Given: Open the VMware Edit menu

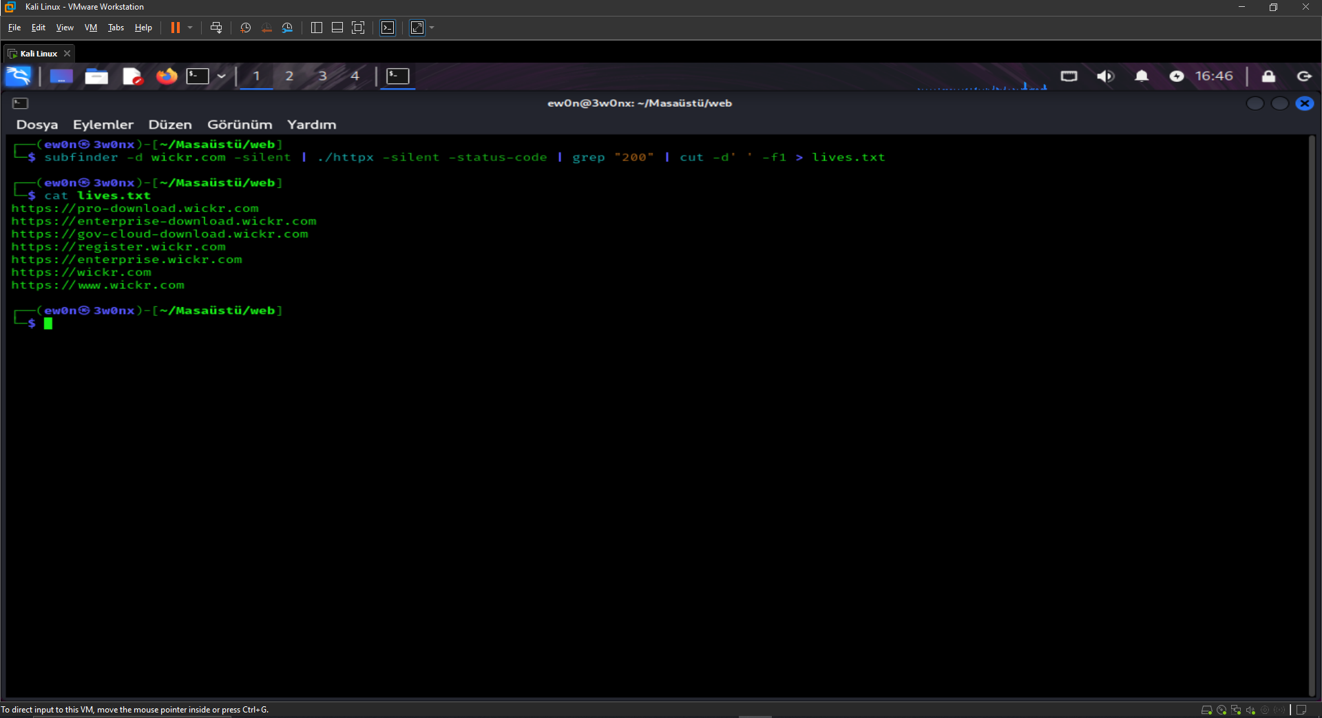Looking at the screenshot, I should 39,28.
